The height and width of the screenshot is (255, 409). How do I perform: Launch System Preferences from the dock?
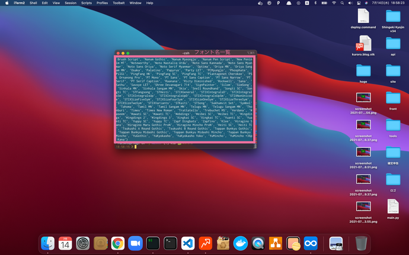(x=82, y=243)
